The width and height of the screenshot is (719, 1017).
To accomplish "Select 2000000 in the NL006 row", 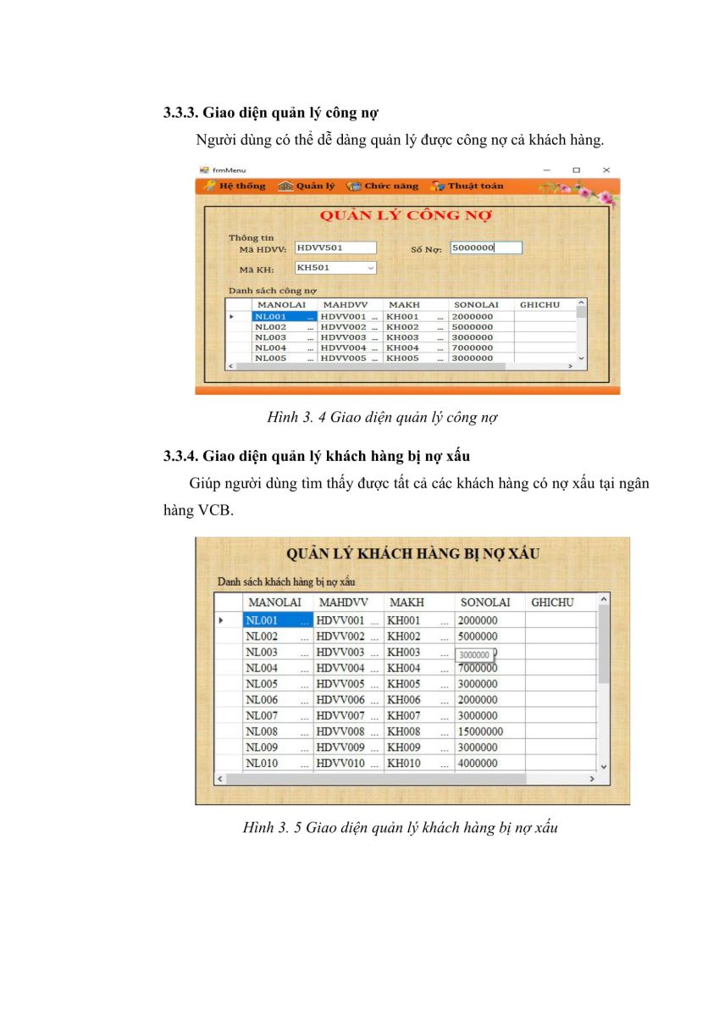I will click(x=489, y=700).
